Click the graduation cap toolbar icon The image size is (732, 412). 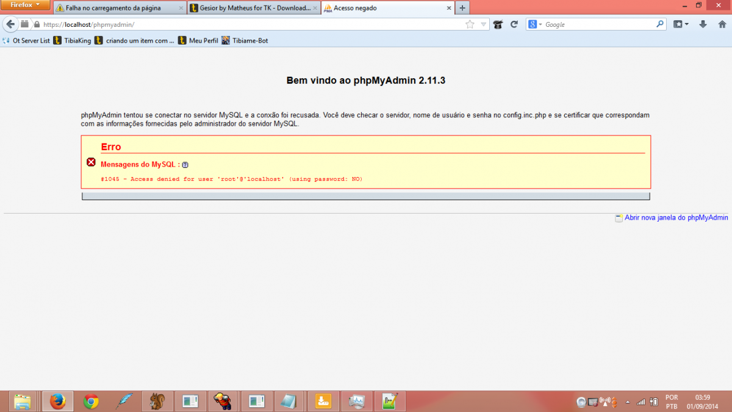click(x=498, y=24)
